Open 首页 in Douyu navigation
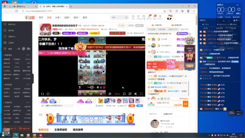Image resolution: width=245 pixels, height=138 pixels. pyautogui.click(x=41, y=17)
